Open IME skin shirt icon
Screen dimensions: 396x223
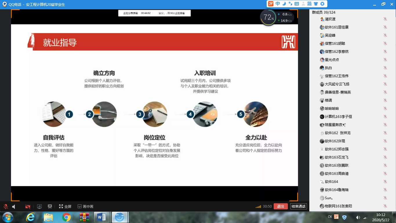[316, 4]
